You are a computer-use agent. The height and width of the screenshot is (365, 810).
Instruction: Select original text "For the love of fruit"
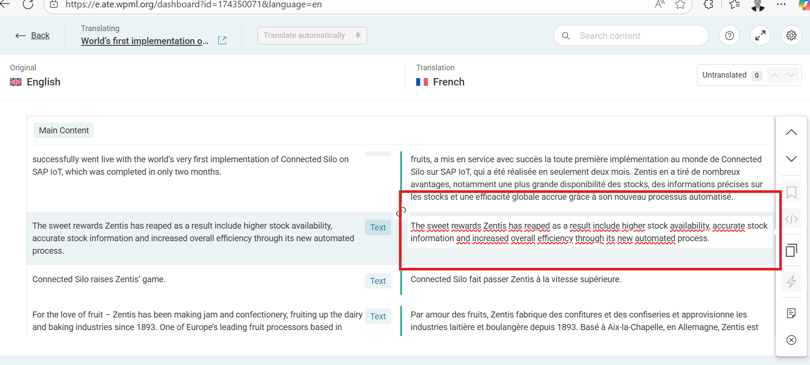tap(197, 321)
